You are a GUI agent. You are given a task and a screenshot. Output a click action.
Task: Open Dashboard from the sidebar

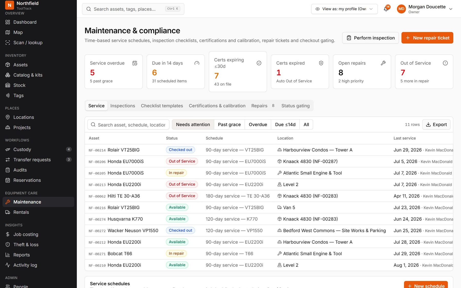38,22
